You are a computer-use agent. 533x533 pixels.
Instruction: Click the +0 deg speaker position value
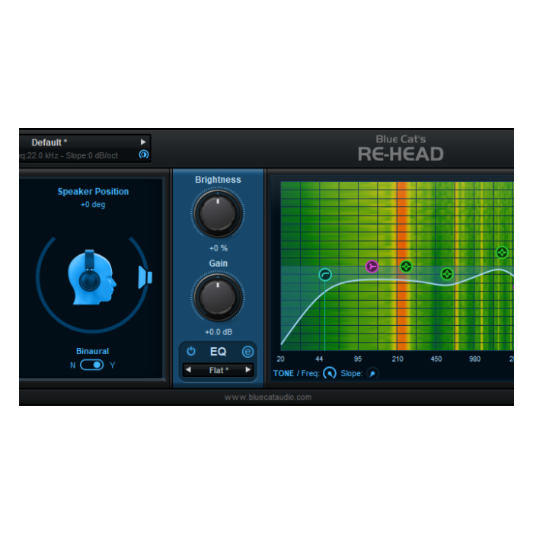[93, 205]
